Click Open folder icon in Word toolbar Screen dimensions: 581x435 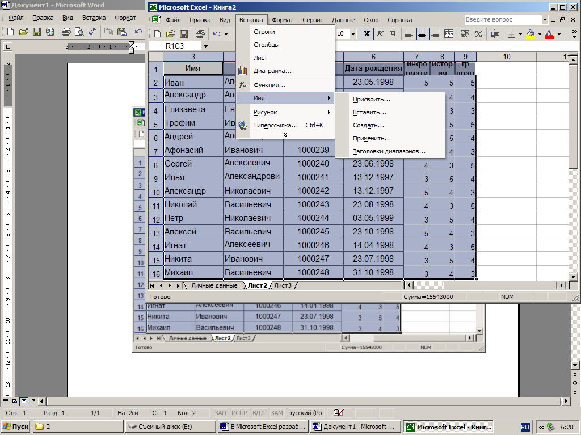point(23,32)
